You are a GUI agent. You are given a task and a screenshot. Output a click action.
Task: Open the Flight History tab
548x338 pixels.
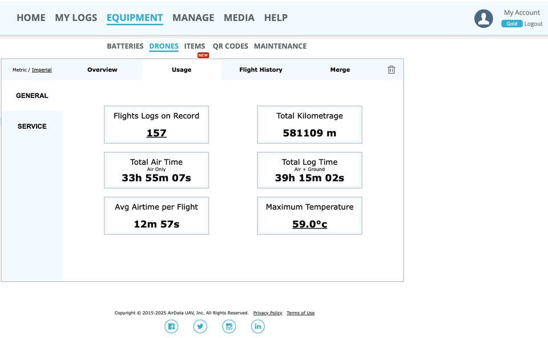260,70
